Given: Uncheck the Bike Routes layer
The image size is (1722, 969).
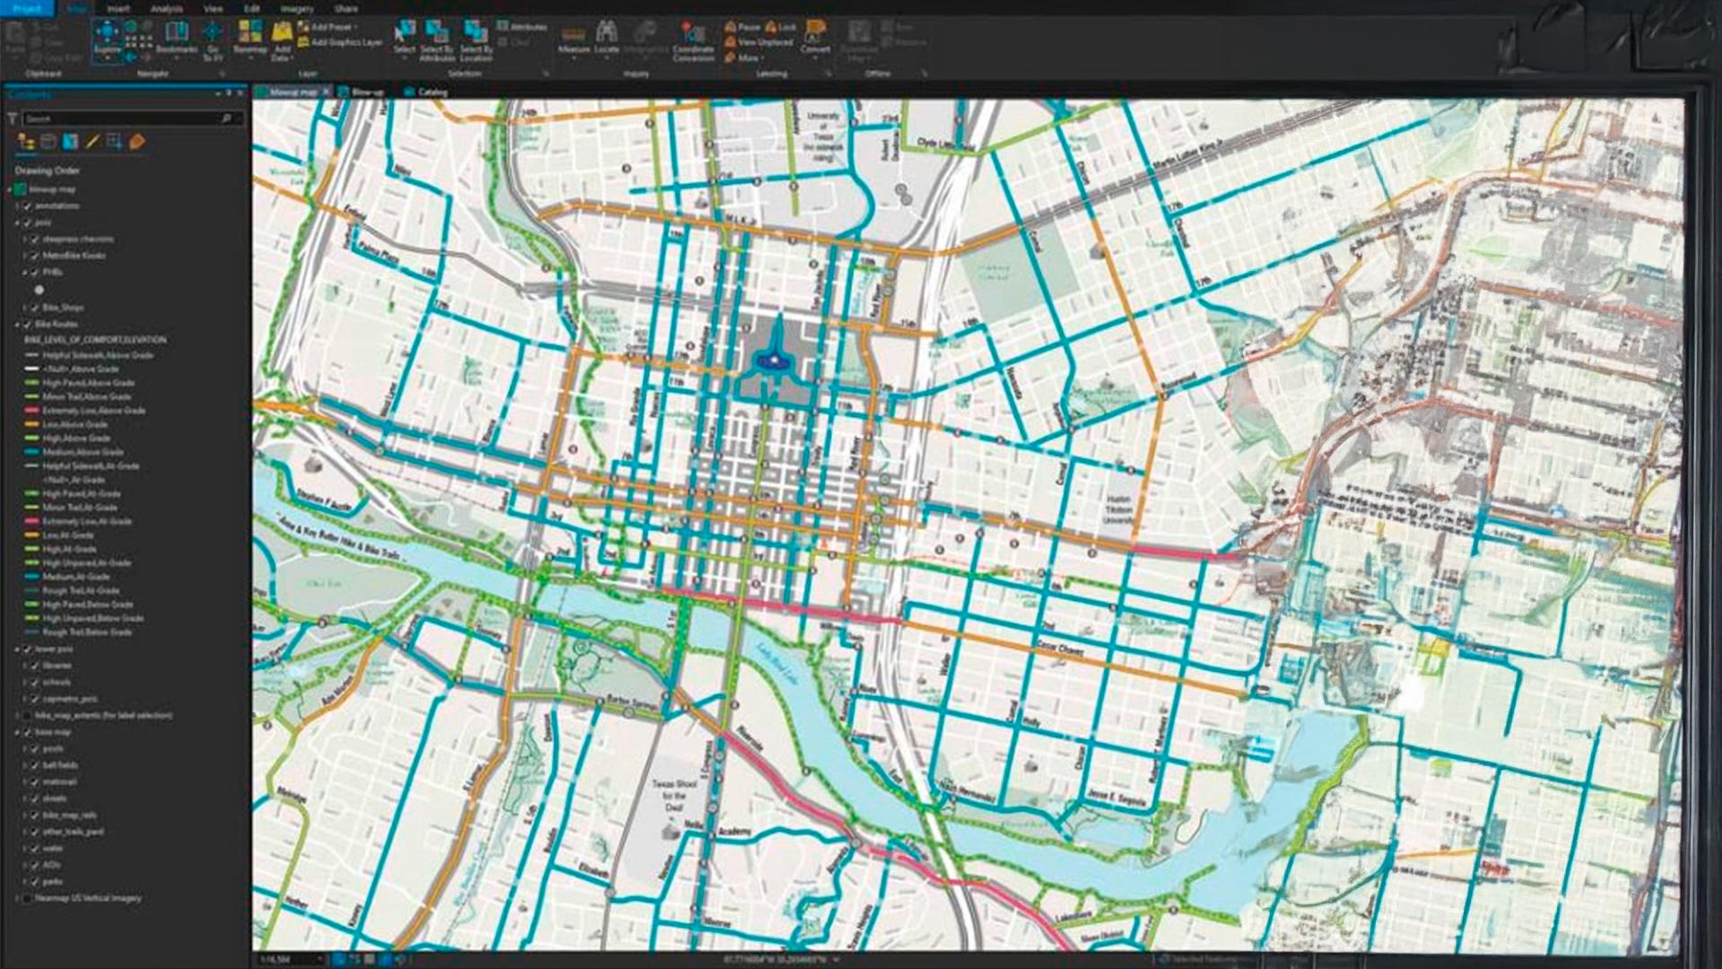Looking at the screenshot, I should (x=27, y=324).
